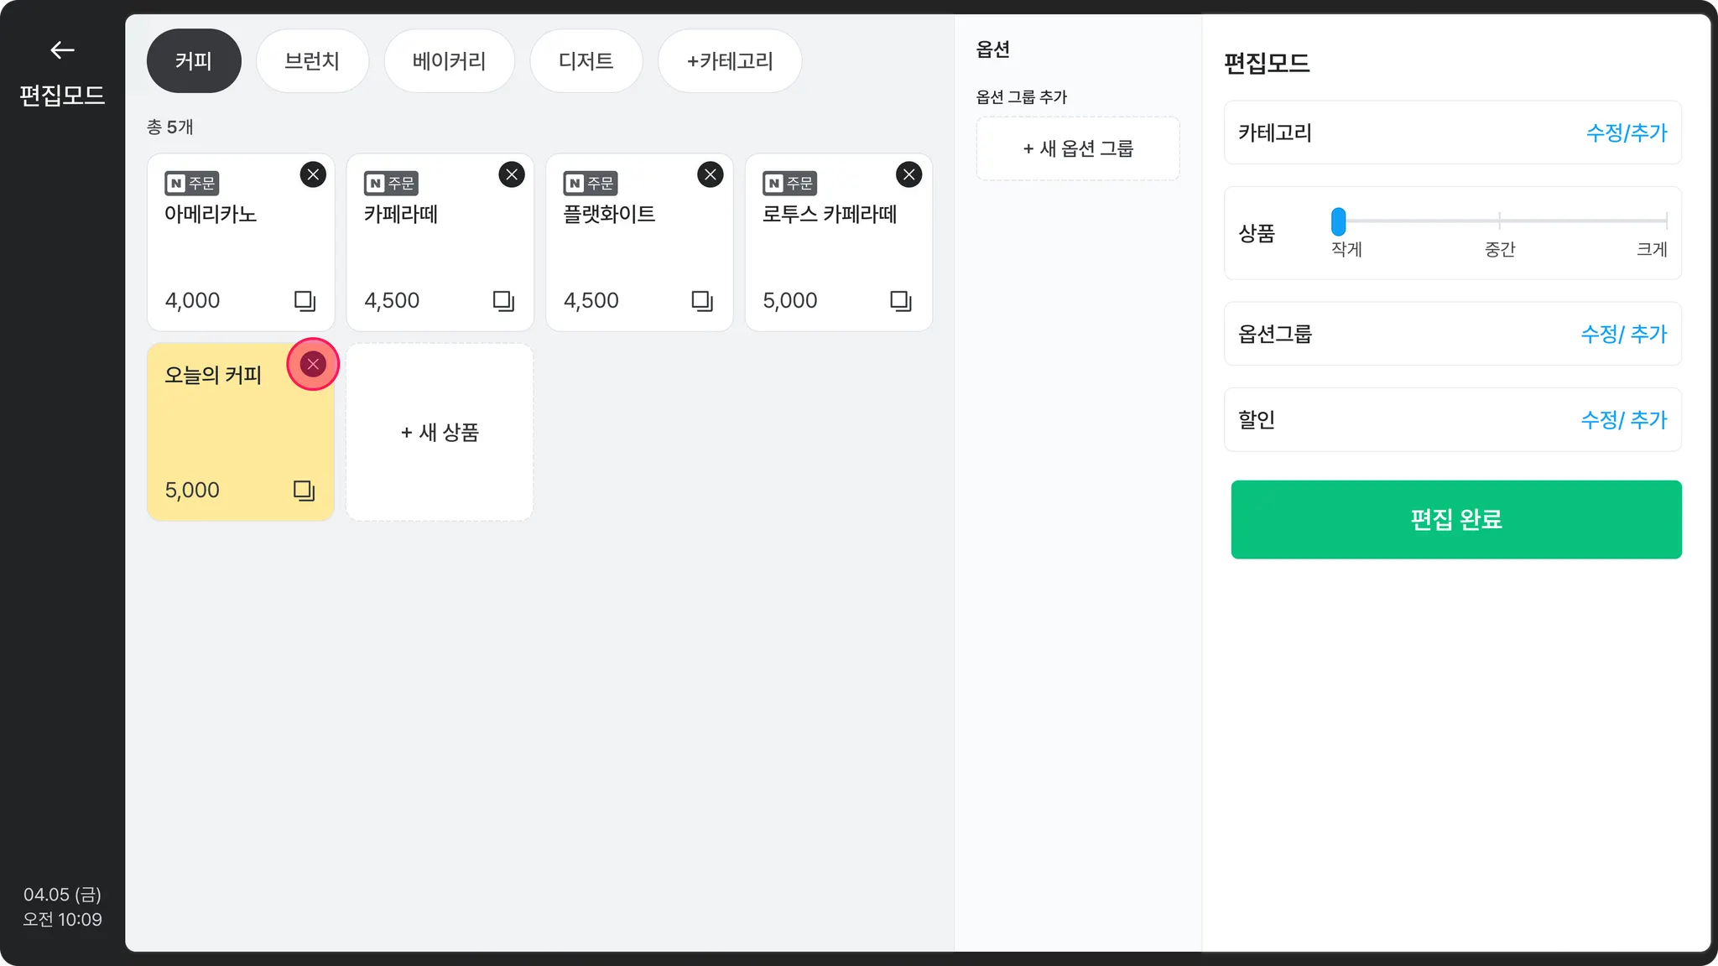The width and height of the screenshot is (1718, 966).
Task: Duplicate the 아메리카노 product with copy icon
Action: point(305,300)
